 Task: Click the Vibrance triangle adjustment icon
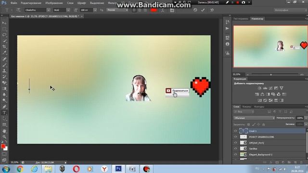[x=282, y=88]
